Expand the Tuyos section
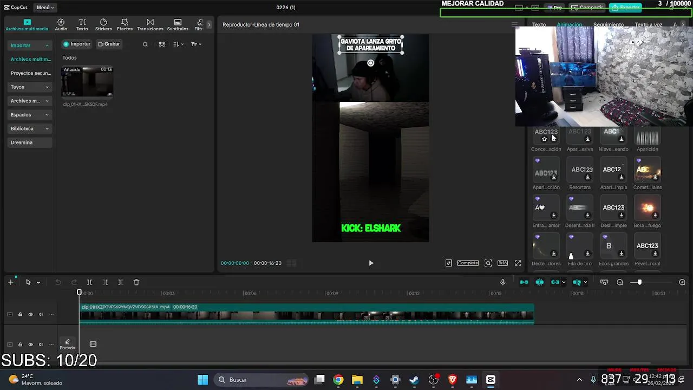The width and height of the screenshot is (693, 390). pos(30,87)
